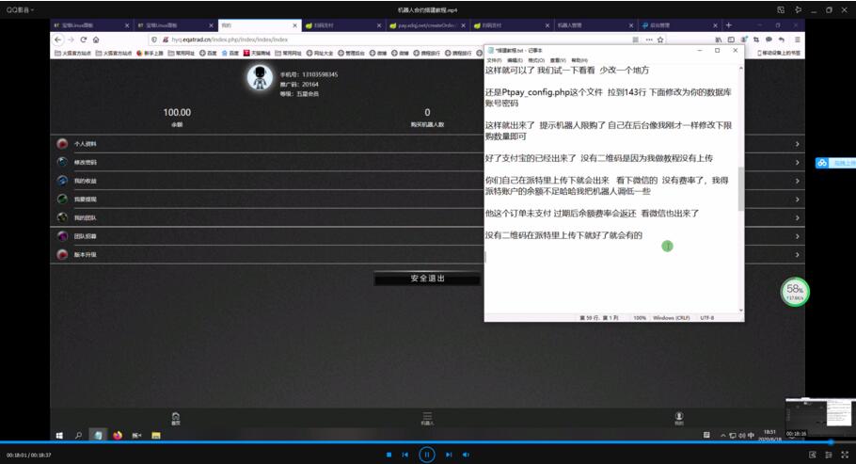Click the Notepad vertical scrollbar
Screen dimensions: 856x464
tap(740, 188)
